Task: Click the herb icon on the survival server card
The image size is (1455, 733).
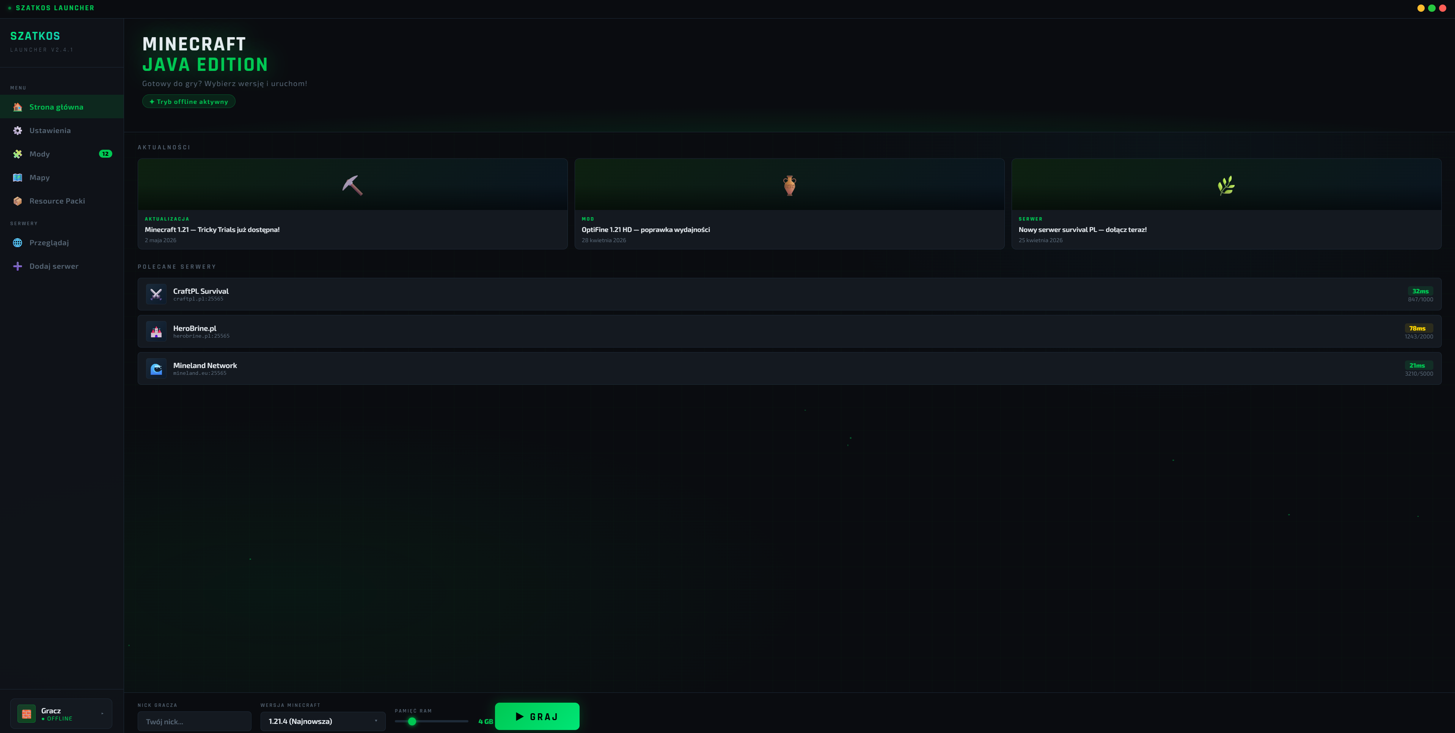Action: (x=1226, y=185)
